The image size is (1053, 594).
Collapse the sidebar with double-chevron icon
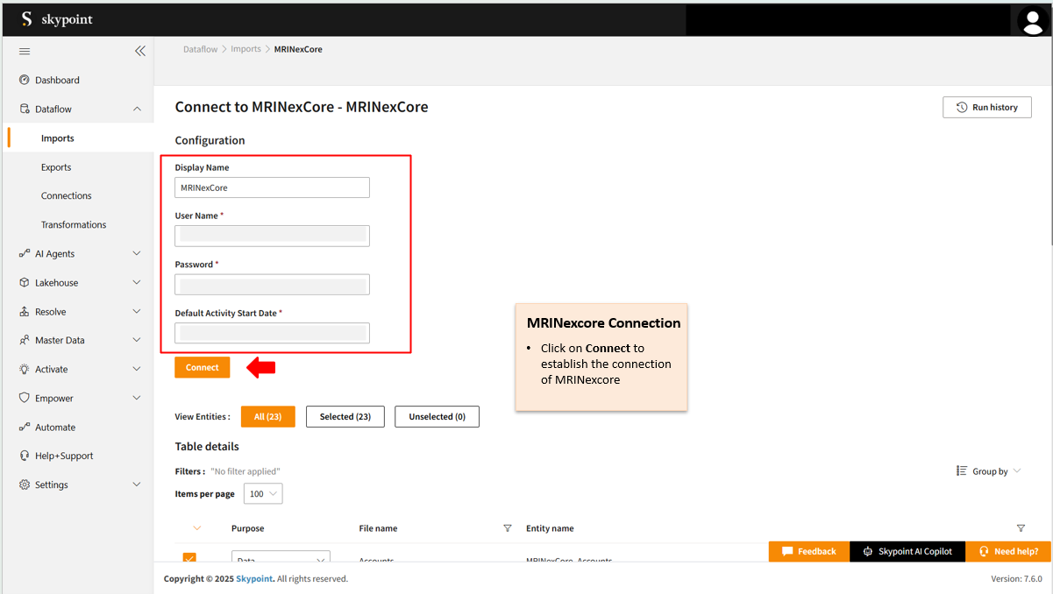(139, 51)
